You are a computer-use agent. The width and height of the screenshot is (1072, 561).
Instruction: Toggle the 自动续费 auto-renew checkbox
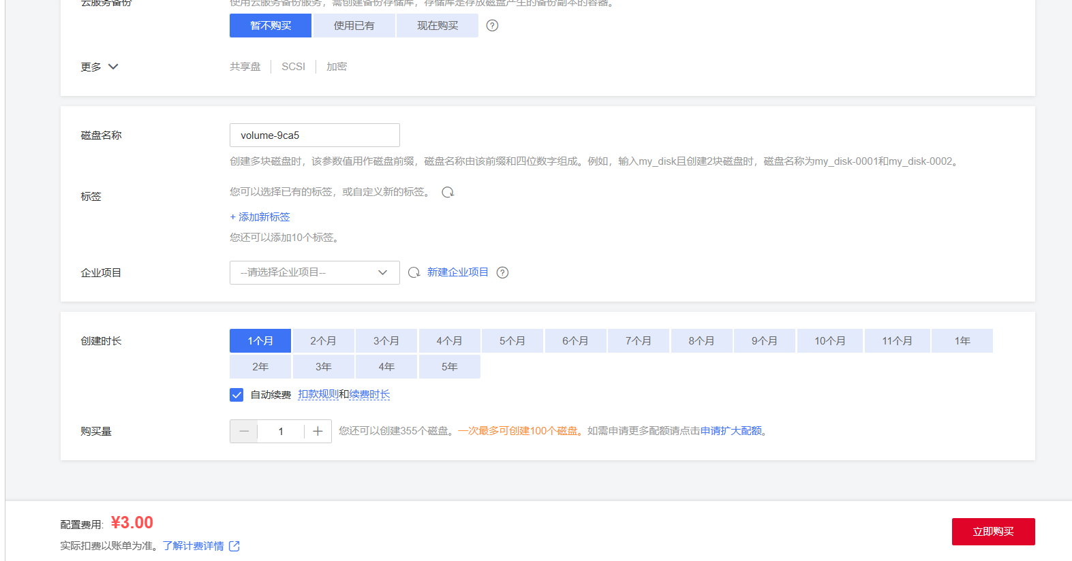[236, 395]
